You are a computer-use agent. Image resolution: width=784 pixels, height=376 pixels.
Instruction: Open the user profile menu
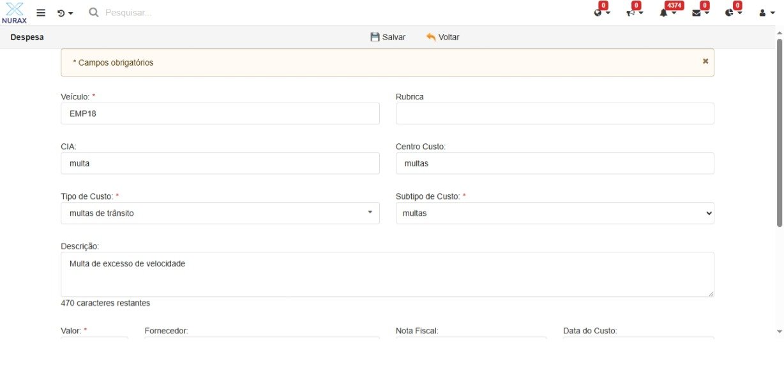[x=766, y=13]
